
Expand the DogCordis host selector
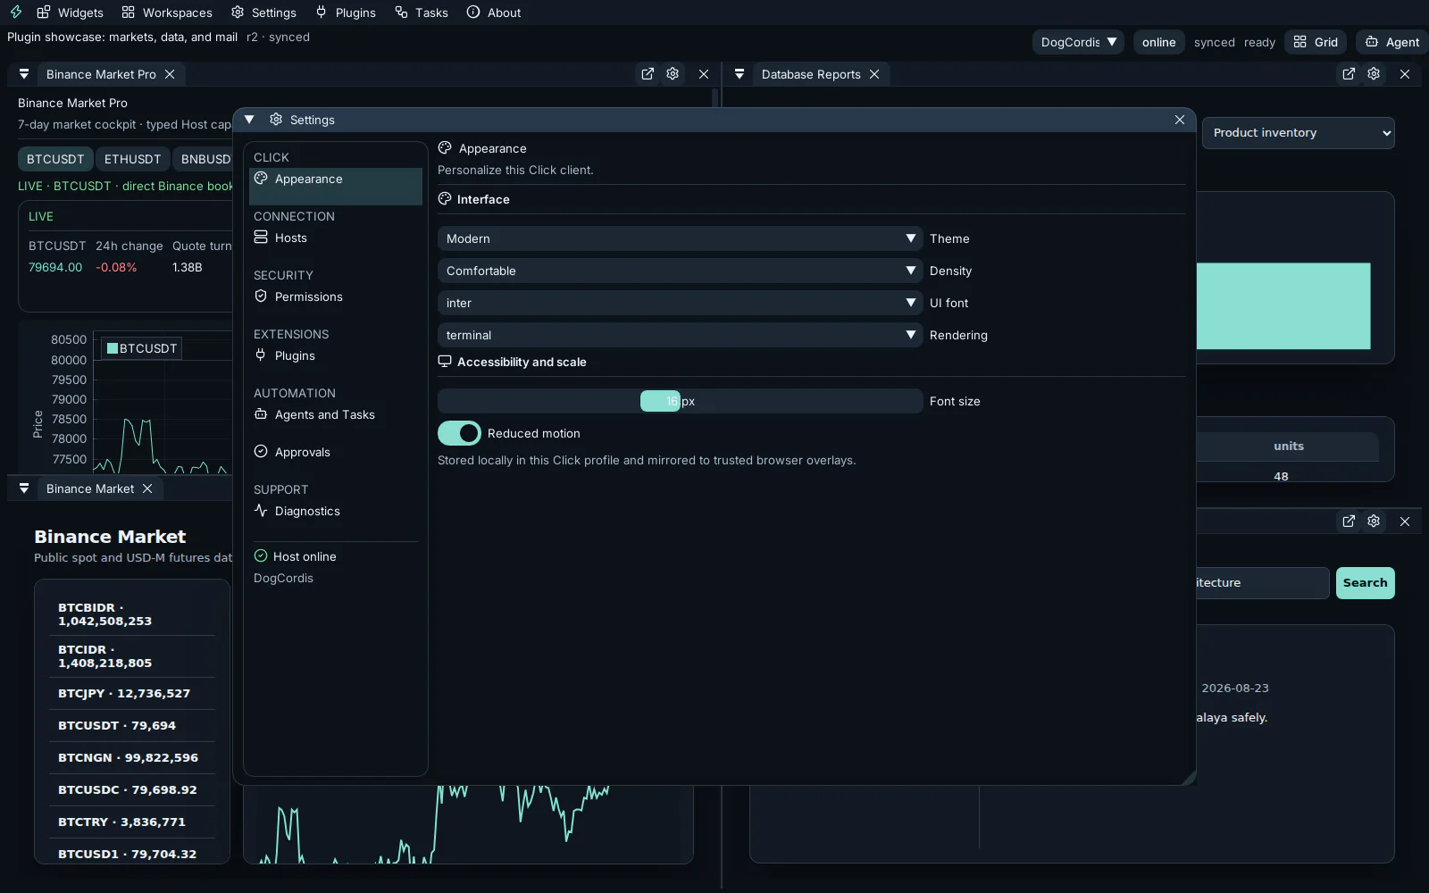(x=1078, y=42)
